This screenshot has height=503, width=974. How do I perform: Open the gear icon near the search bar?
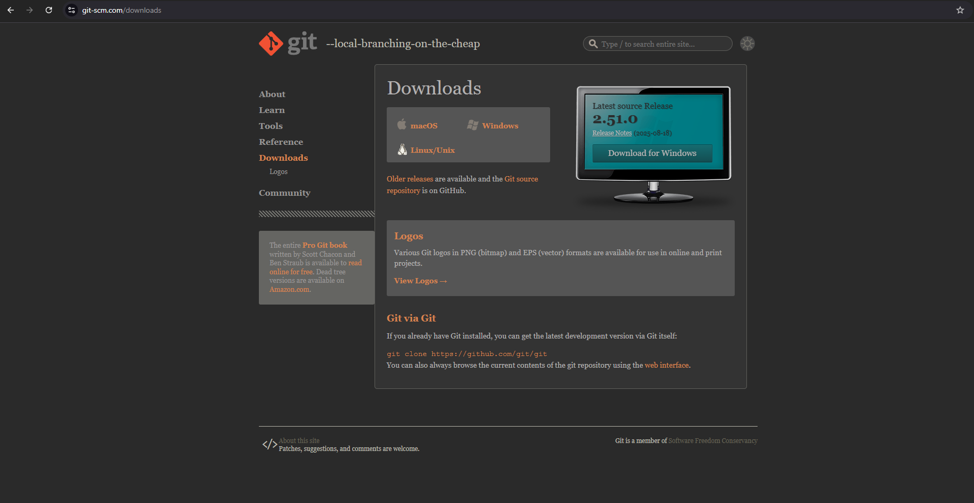[747, 44]
